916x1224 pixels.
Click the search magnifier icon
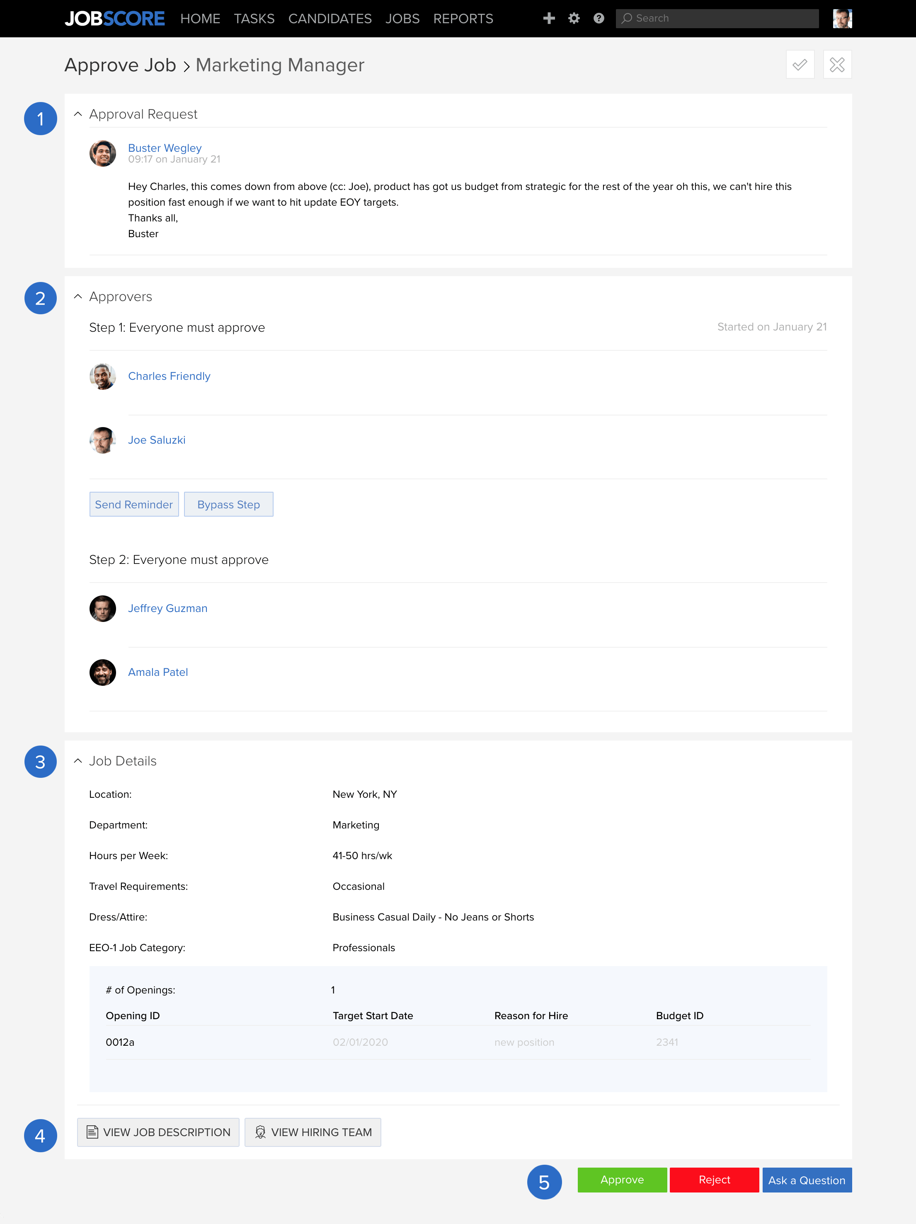click(x=627, y=18)
